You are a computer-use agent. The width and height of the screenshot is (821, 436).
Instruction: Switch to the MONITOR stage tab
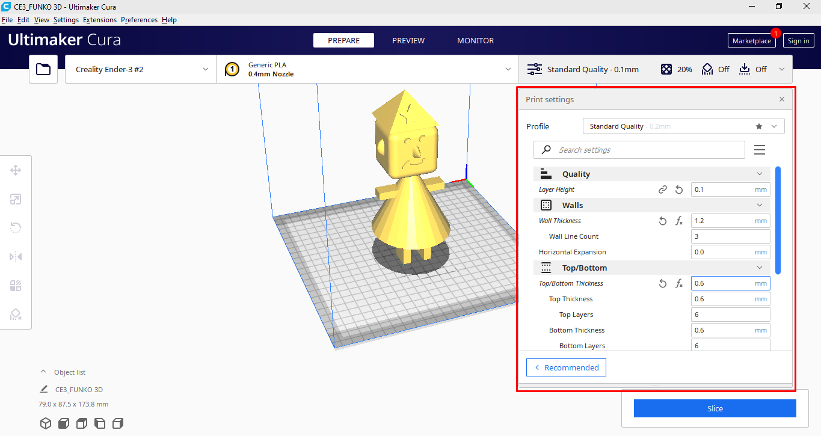(x=475, y=40)
